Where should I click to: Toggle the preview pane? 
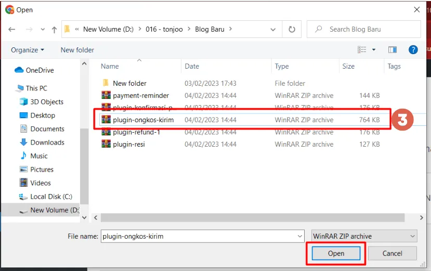pos(392,49)
